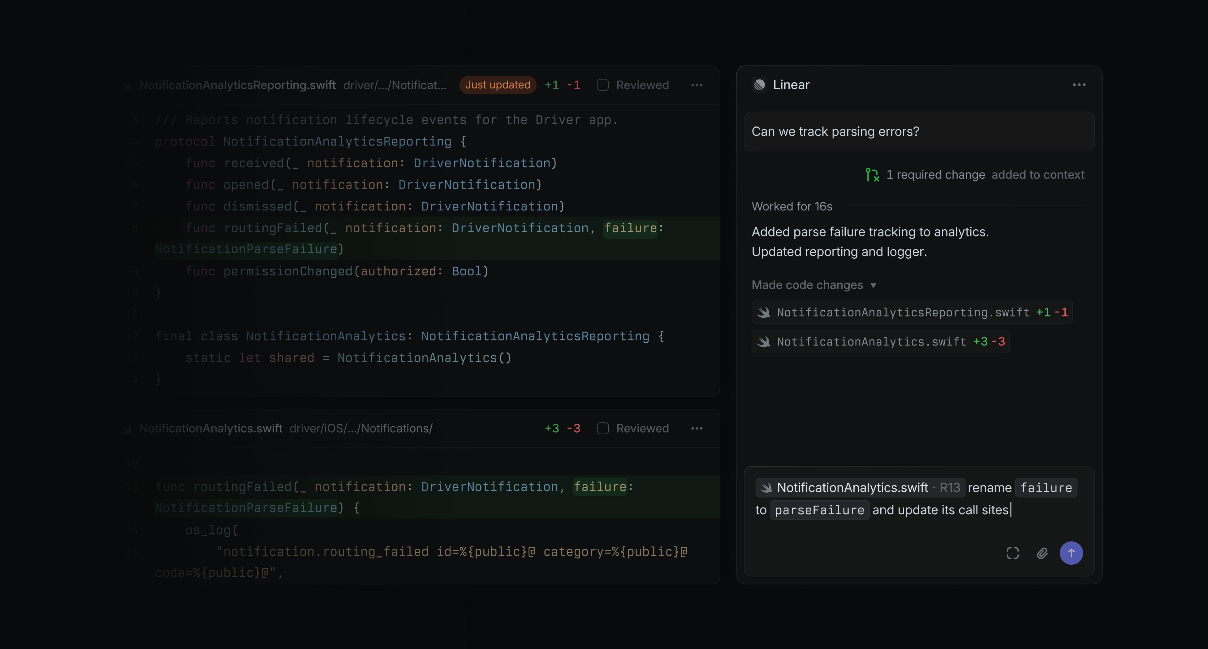Click 1 required change link

tap(935, 175)
